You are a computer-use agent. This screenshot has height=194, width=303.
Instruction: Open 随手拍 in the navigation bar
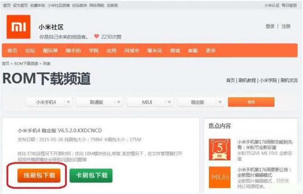click(73, 51)
